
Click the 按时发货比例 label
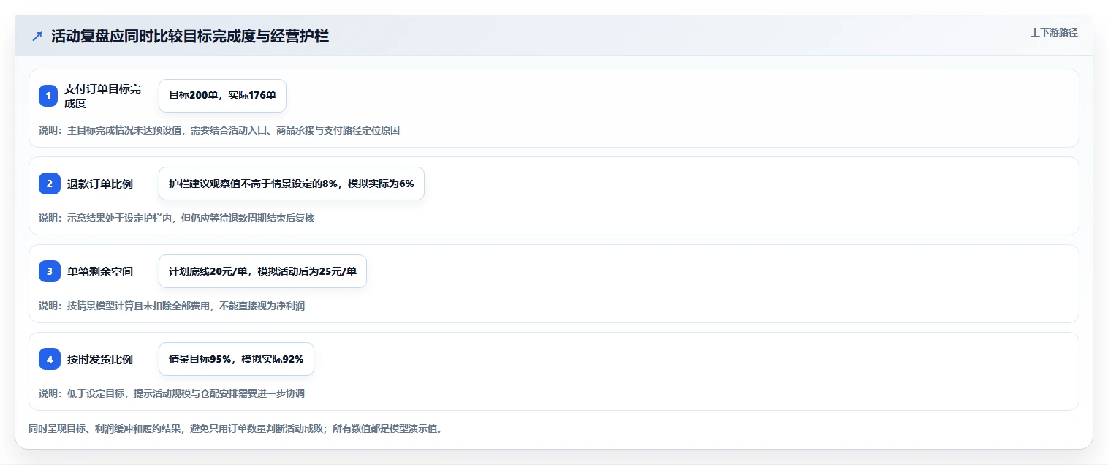[100, 359]
